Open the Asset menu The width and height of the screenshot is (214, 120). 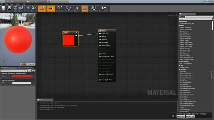click(x=12, y=4)
